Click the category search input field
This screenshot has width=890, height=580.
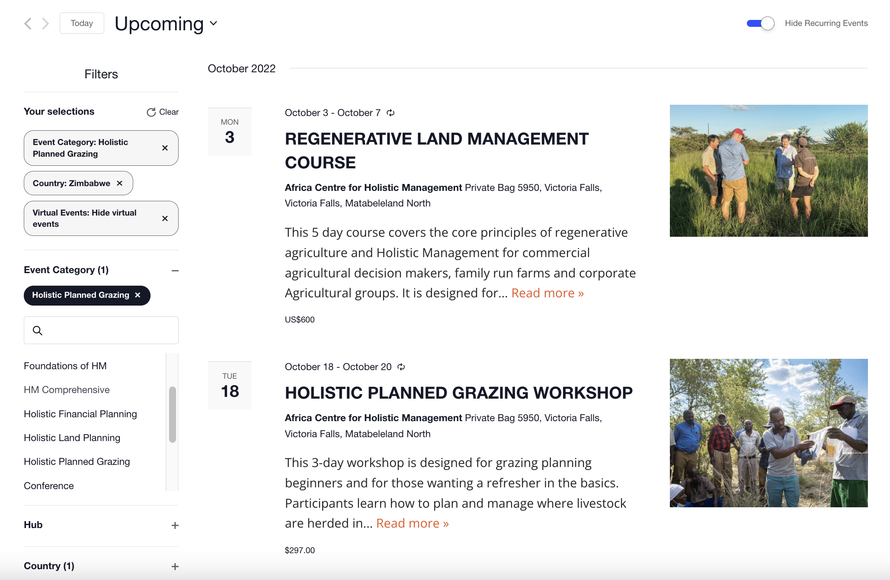[x=101, y=330]
